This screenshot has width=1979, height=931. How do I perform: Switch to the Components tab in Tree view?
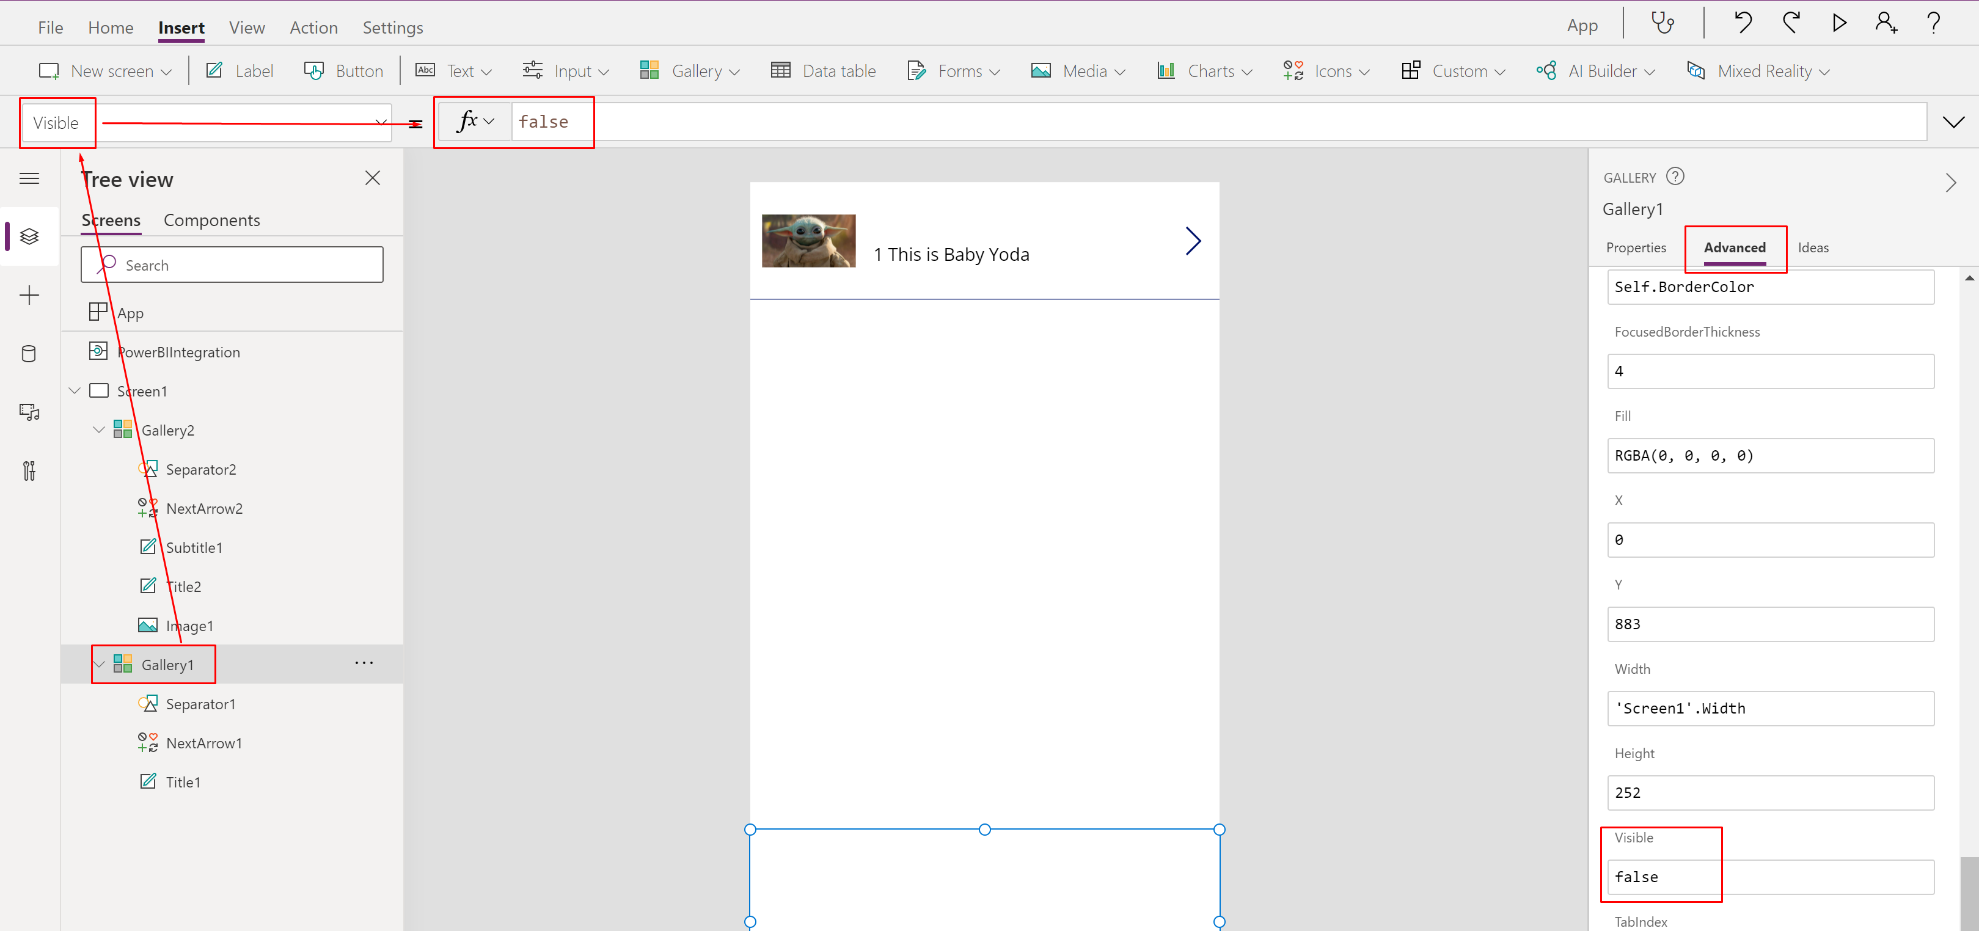[x=211, y=220]
